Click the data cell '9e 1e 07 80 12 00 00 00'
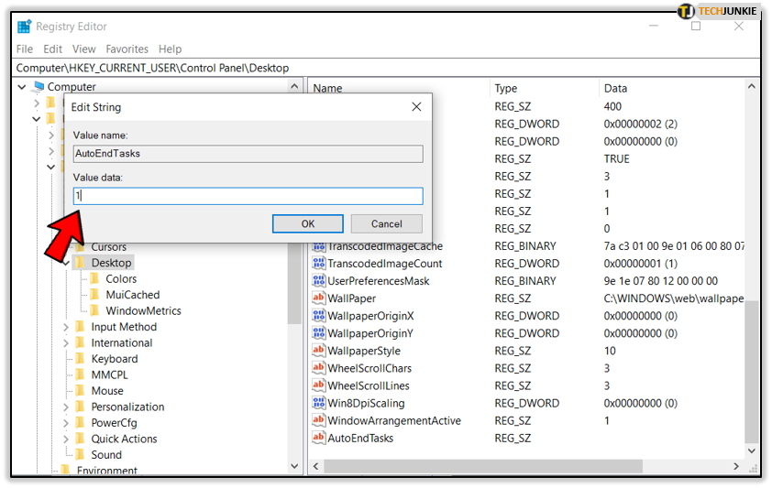Image resolution: width=772 pixels, height=488 pixels. point(661,280)
